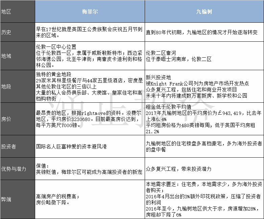Click the '投资者' row label

coord(18,146)
